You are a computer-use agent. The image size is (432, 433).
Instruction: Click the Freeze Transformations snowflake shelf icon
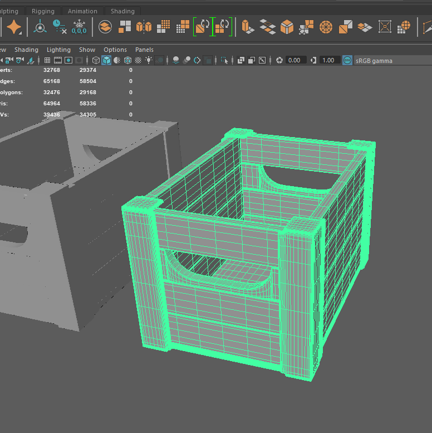[x=78, y=26]
